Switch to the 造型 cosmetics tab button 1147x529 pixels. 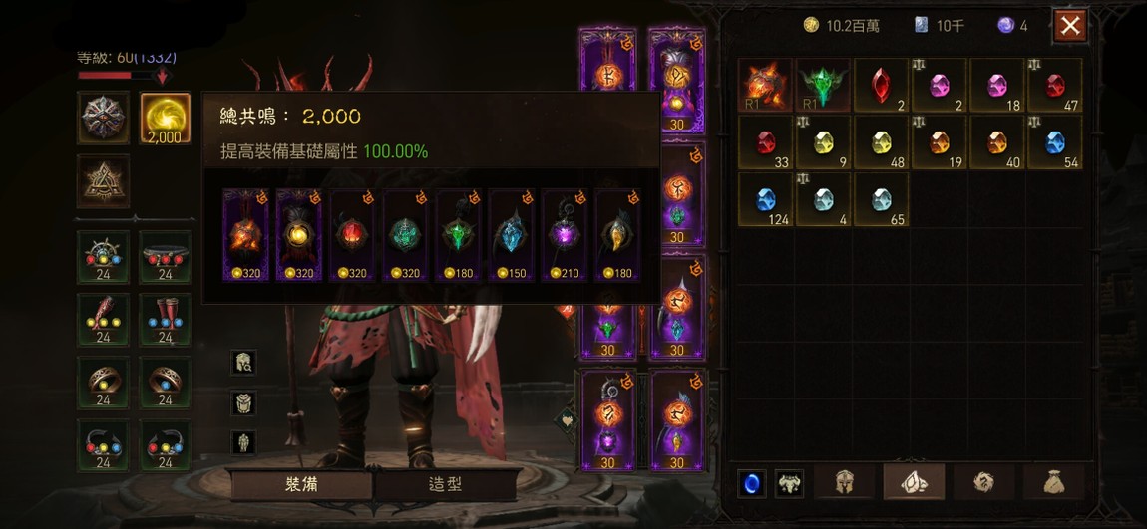click(446, 484)
